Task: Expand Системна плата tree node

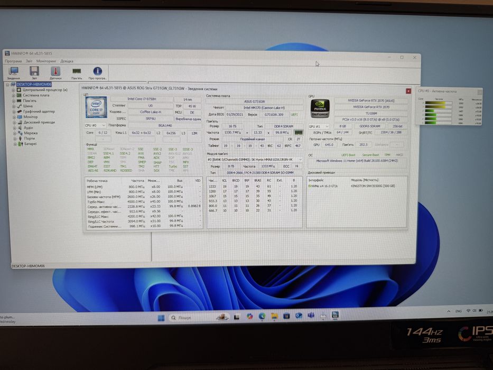Action: point(13,95)
